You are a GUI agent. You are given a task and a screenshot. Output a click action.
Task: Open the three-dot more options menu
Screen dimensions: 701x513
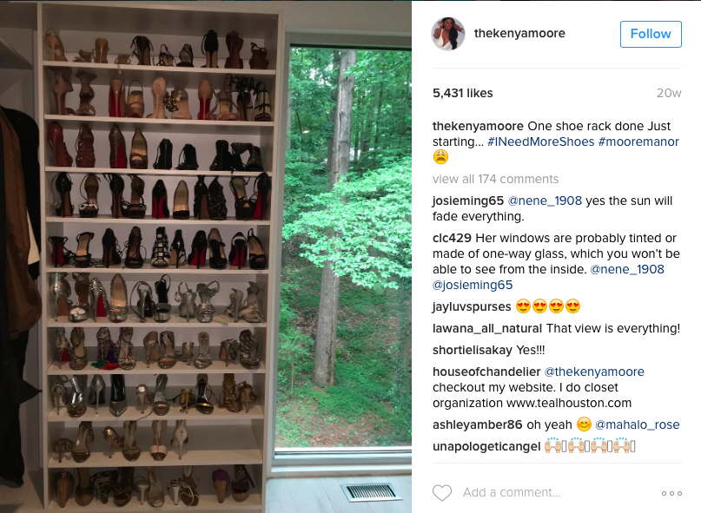click(671, 493)
